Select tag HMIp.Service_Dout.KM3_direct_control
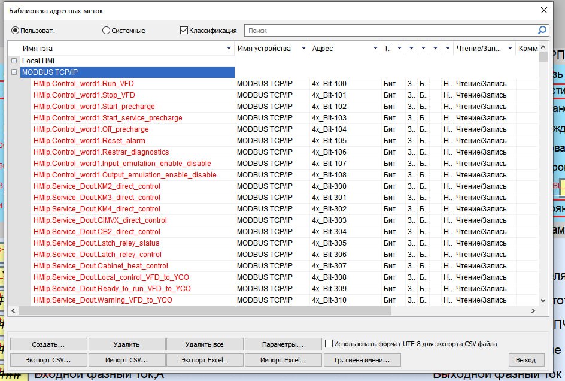This screenshot has width=565, height=381. coord(97,197)
